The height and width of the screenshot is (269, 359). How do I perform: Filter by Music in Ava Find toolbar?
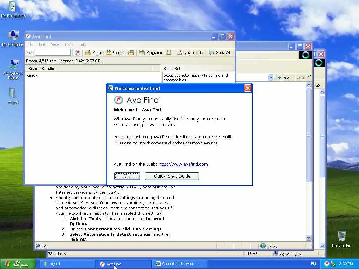pos(94,53)
